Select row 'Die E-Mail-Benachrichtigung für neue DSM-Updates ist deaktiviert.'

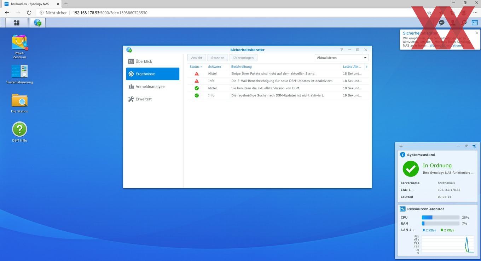click(x=278, y=81)
